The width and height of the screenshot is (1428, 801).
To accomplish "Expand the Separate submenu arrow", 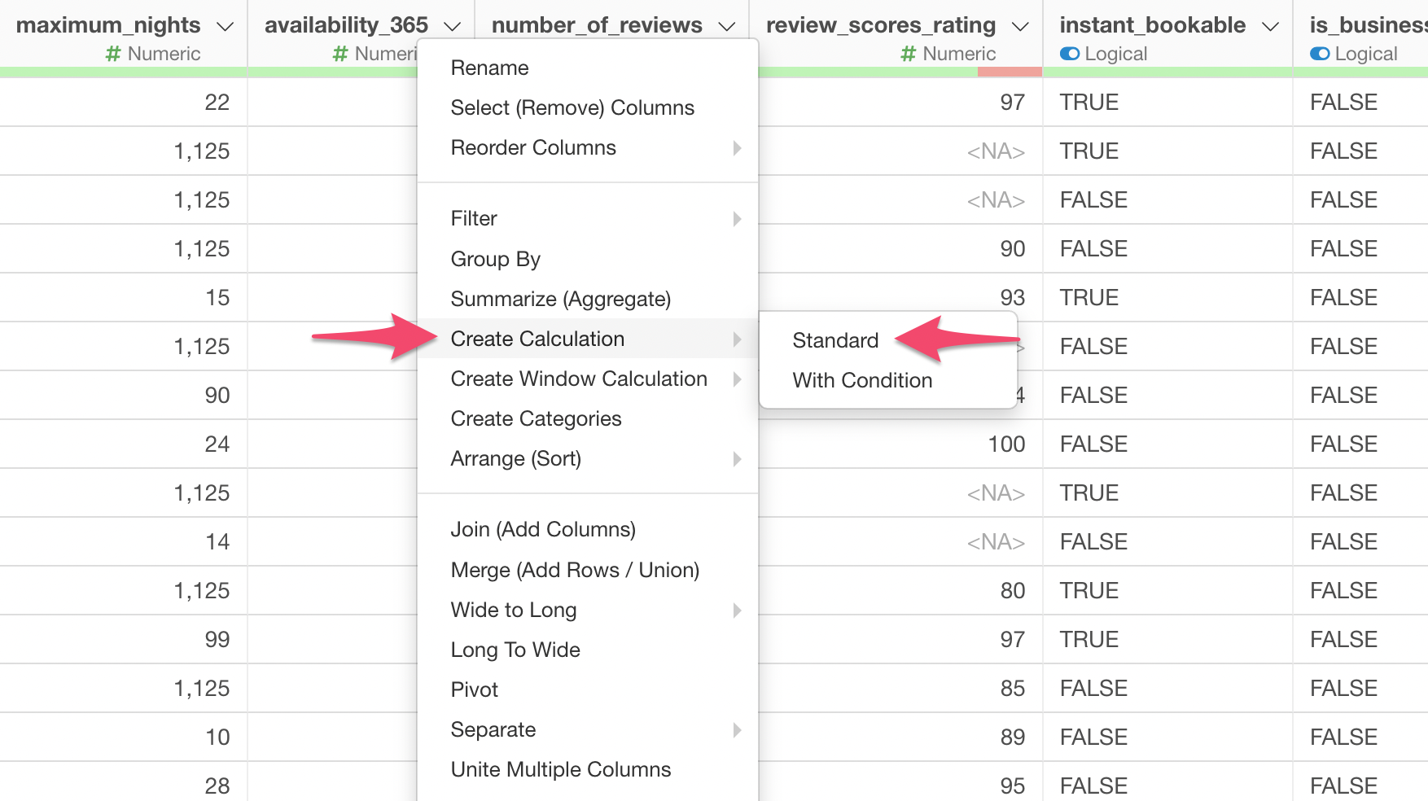I will [738, 730].
